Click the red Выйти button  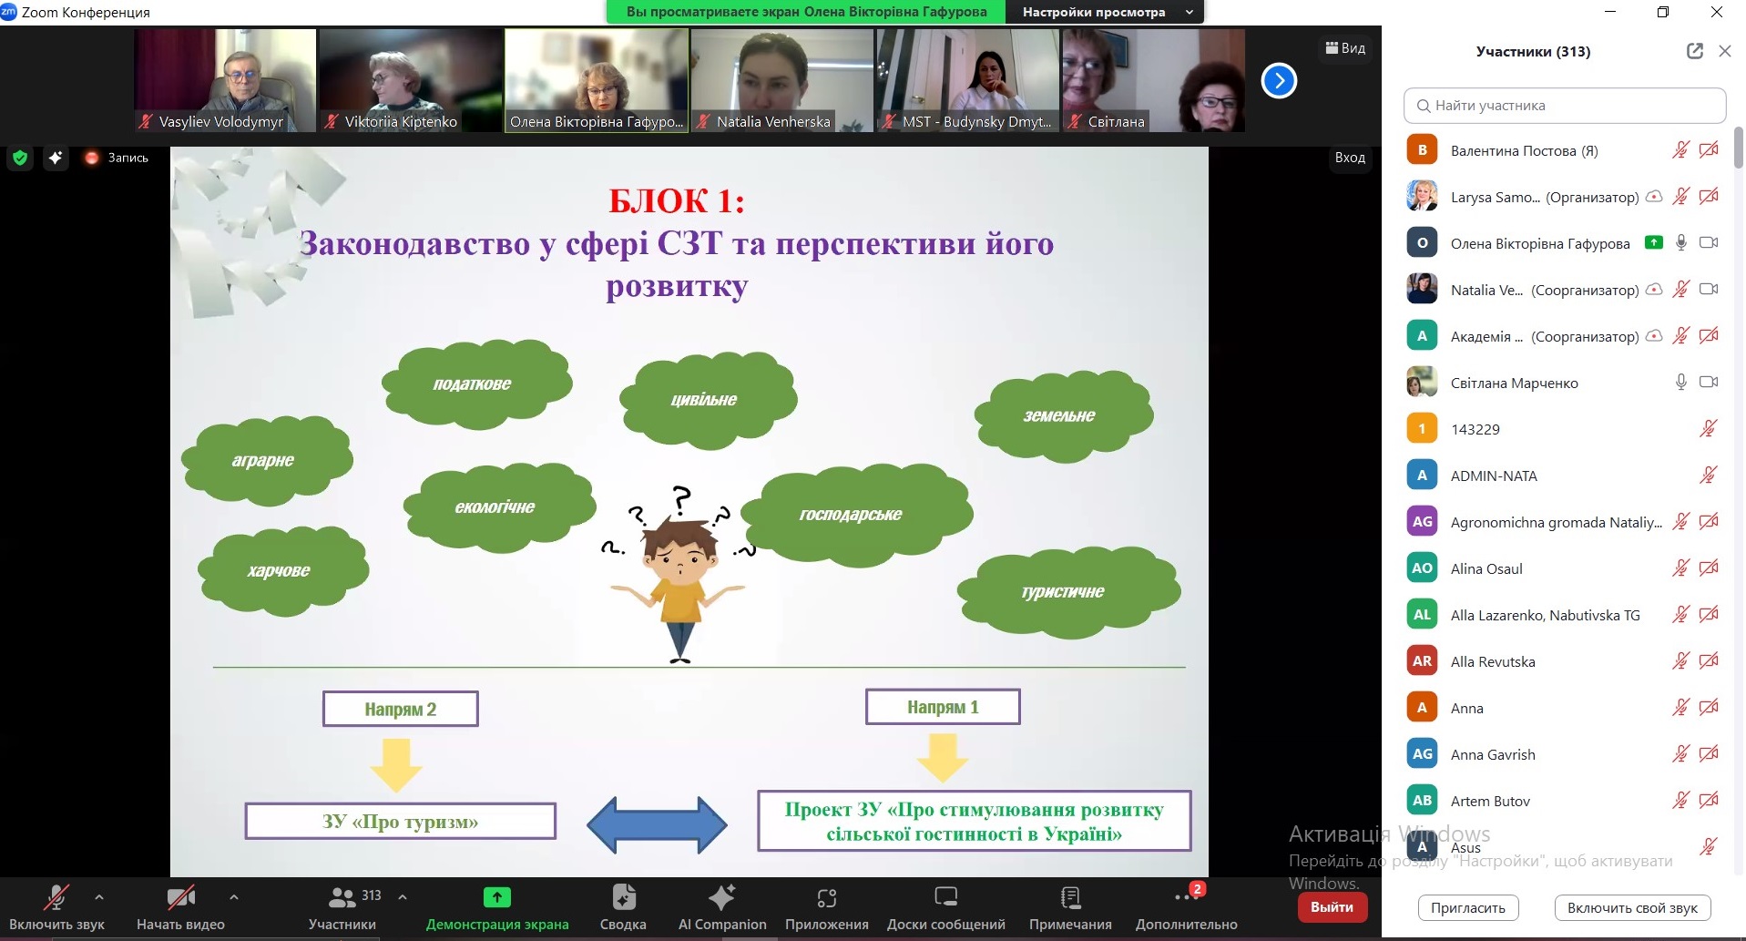[1332, 906]
